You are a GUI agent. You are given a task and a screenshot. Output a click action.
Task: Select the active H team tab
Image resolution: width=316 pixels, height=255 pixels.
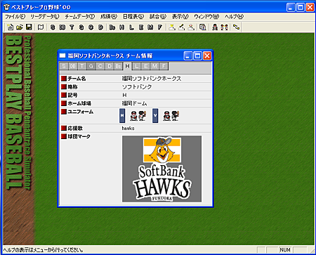(x=127, y=66)
